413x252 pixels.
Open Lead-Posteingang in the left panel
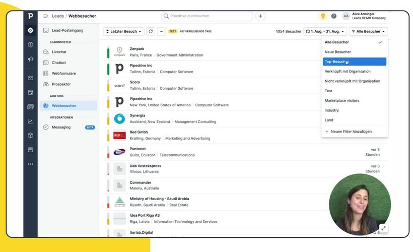(67, 30)
